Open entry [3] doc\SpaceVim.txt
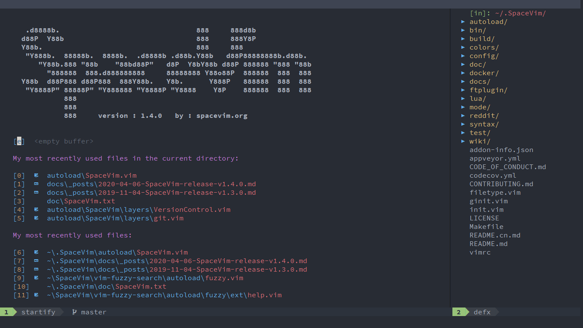The width and height of the screenshot is (583, 328). pos(64,201)
